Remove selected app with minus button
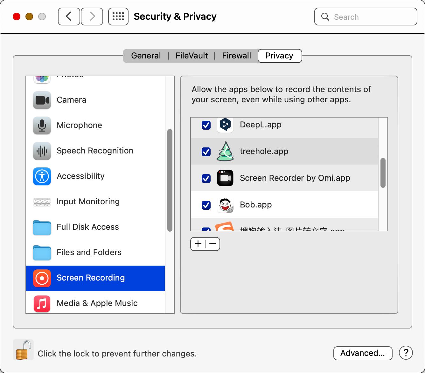This screenshot has width=425, height=373. [213, 244]
